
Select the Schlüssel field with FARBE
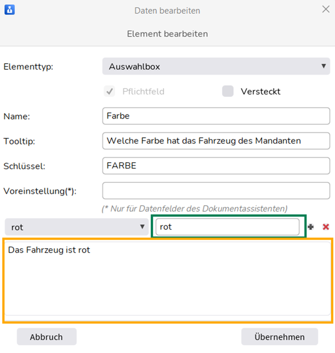click(x=216, y=166)
